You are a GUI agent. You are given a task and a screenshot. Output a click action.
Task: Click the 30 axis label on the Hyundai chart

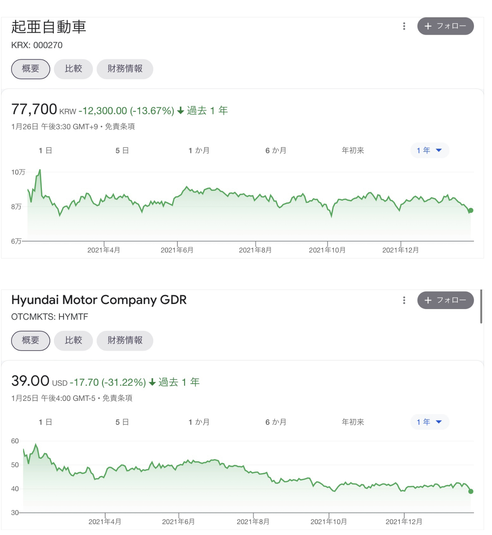15,513
